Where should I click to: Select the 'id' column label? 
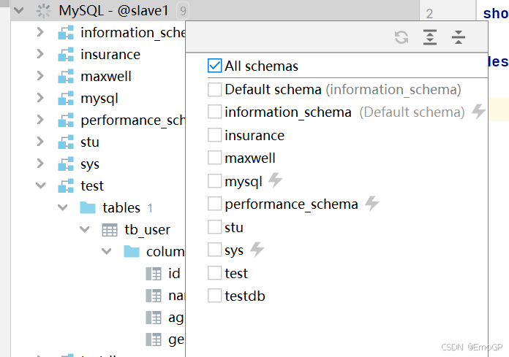point(174,274)
